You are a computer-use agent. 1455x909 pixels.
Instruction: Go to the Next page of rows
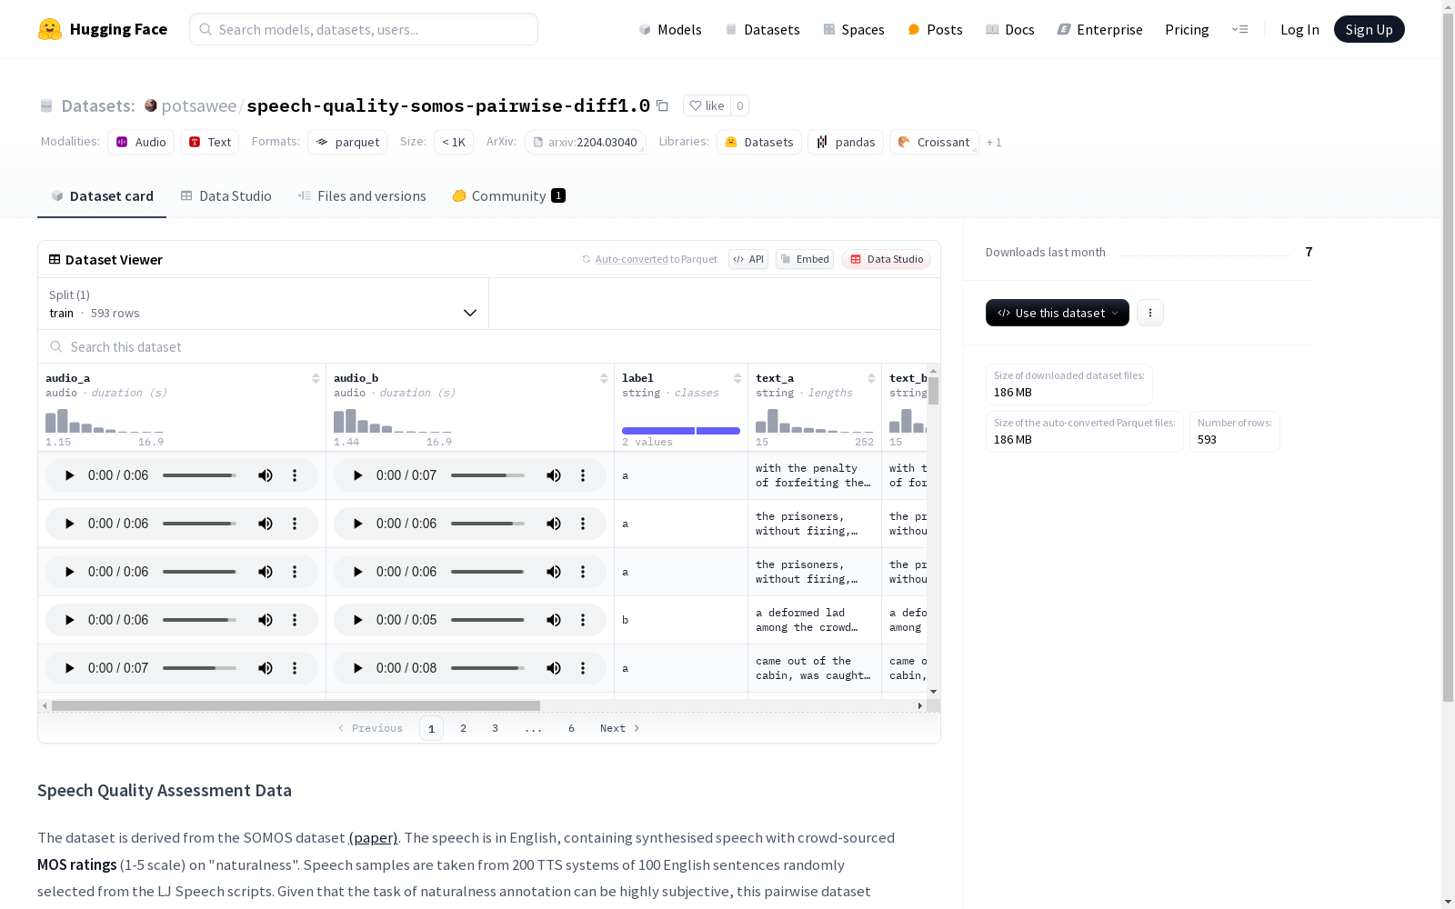tap(620, 728)
